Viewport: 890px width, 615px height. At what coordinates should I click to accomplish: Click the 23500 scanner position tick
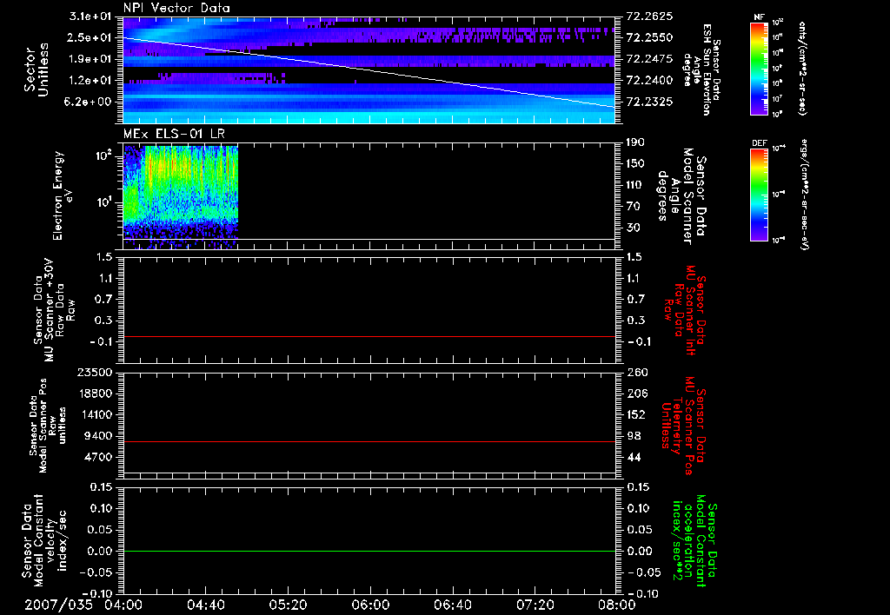pos(95,372)
